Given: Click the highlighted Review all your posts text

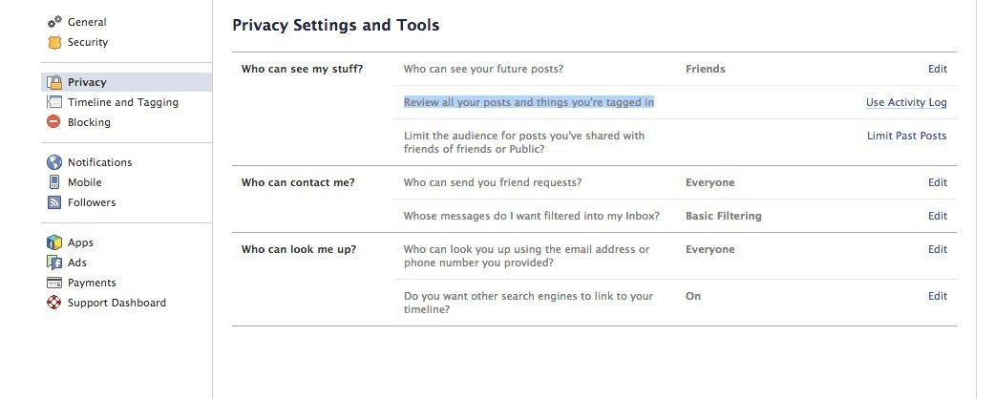Looking at the screenshot, I should point(529,102).
